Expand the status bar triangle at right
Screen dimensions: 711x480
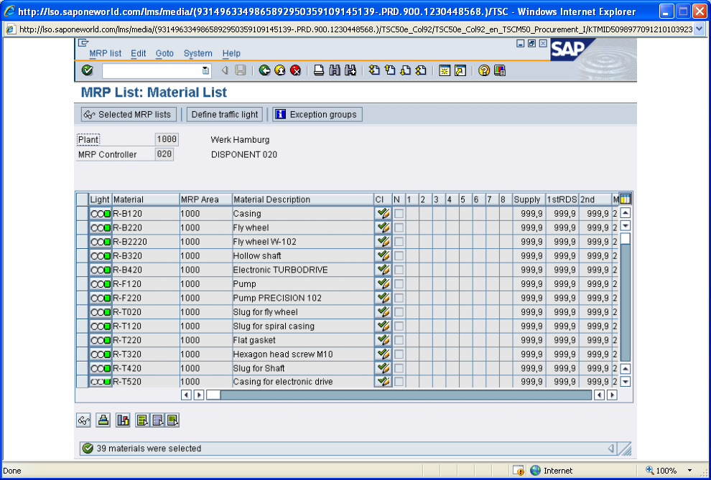click(x=610, y=448)
